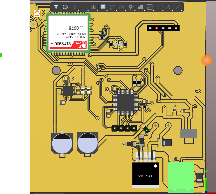The height and width of the screenshot is (194, 216).
Task: Open the Selection Filter funnel icon
Action: tap(56, 7)
